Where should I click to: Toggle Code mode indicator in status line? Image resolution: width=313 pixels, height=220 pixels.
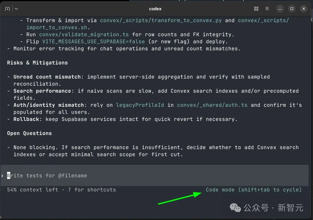click(253, 190)
